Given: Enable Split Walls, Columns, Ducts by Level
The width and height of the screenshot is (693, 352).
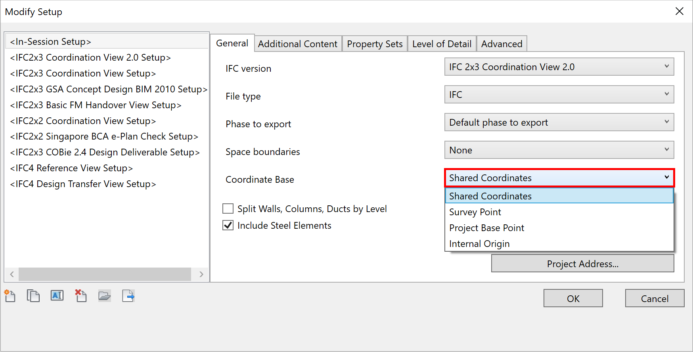Looking at the screenshot, I should [x=228, y=209].
